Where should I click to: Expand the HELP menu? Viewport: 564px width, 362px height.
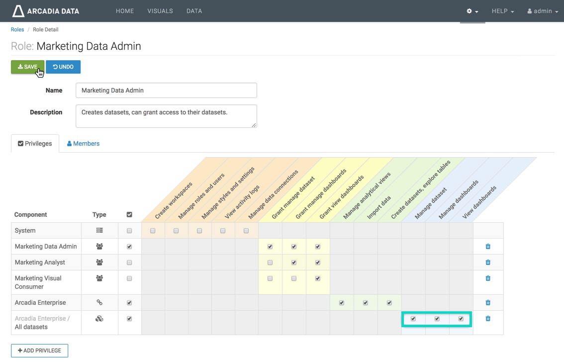(502, 11)
